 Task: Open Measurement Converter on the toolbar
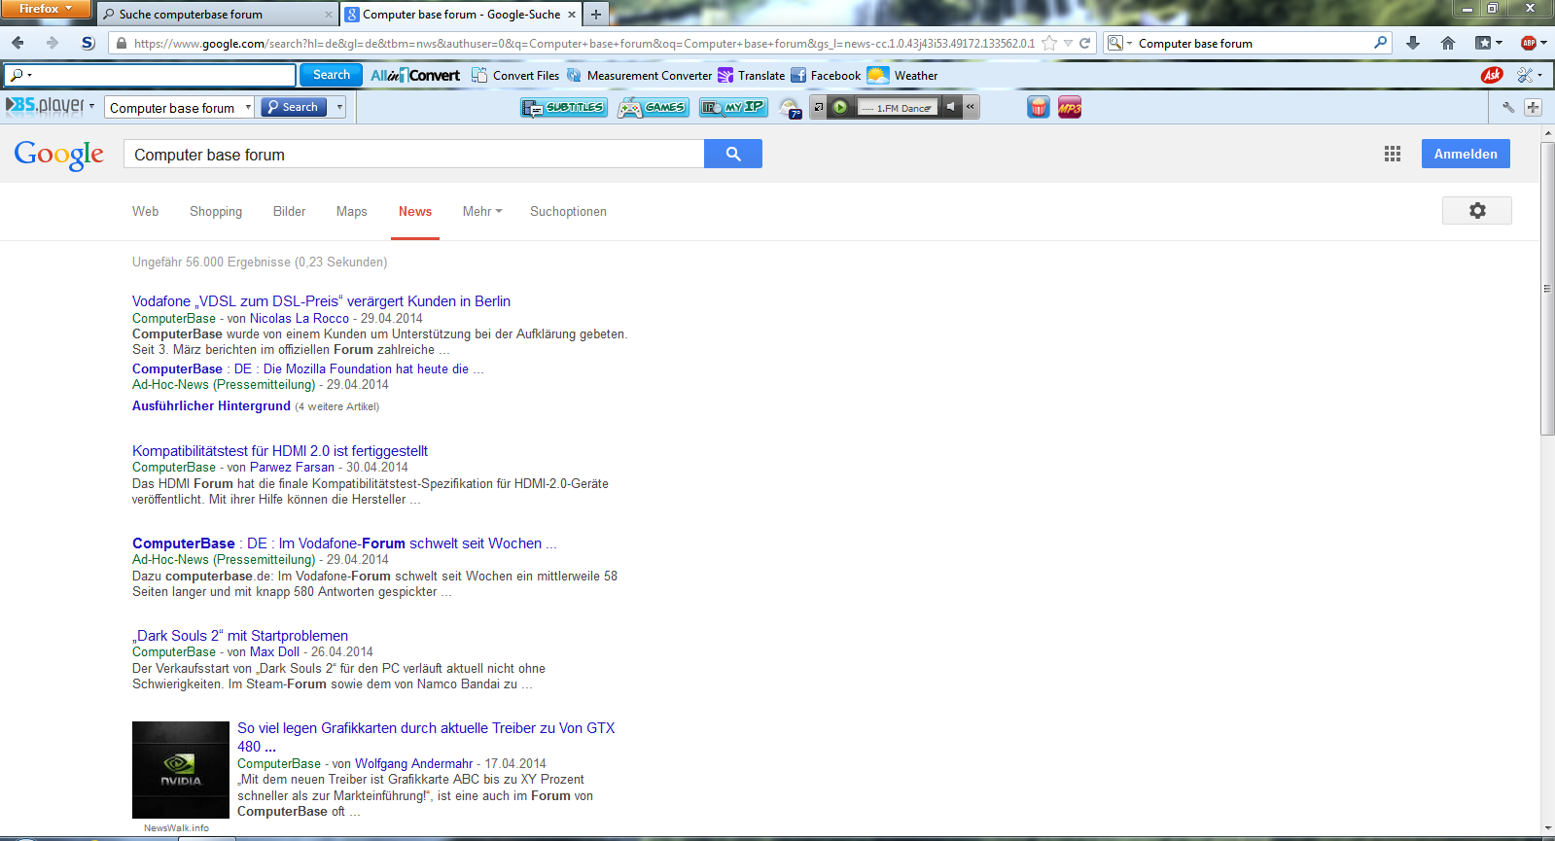point(639,75)
